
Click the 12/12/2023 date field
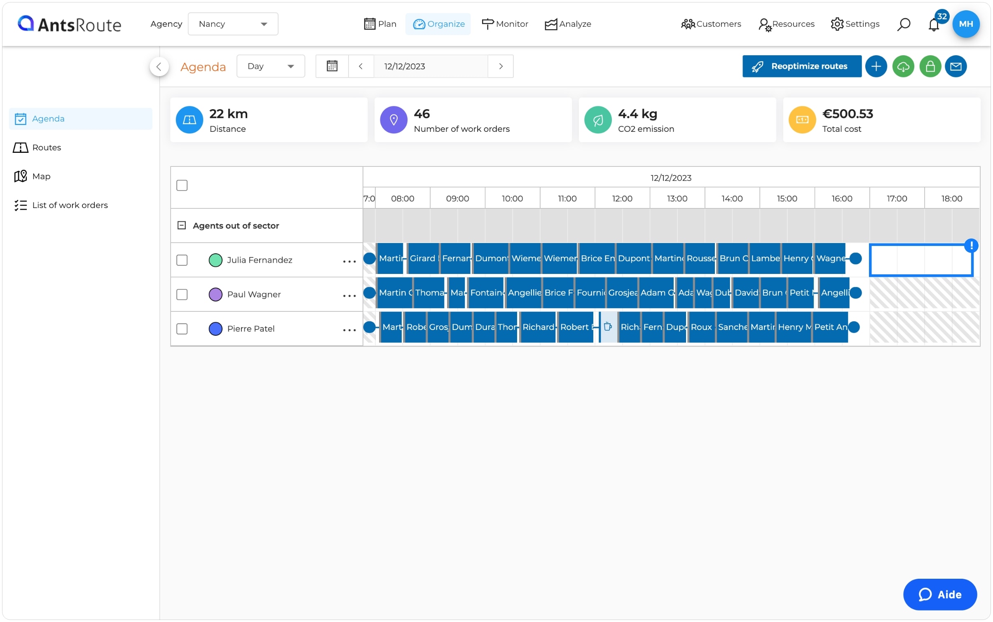[431, 66]
